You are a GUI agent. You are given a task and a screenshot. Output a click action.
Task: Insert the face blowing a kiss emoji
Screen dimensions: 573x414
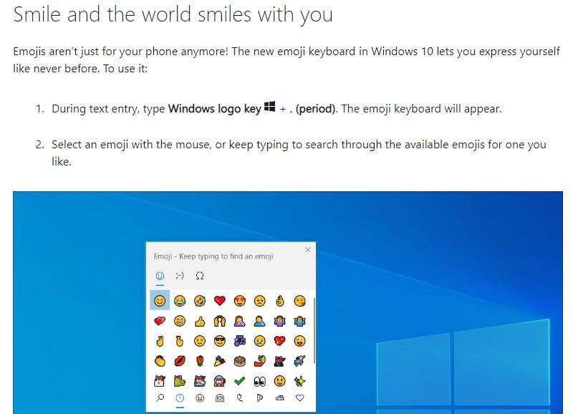tap(299, 301)
